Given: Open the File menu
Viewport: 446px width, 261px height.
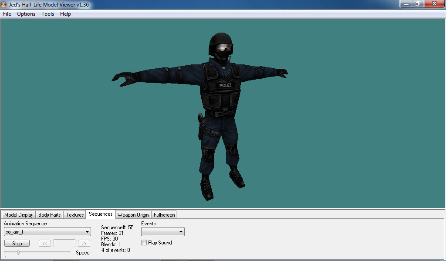Looking at the screenshot, I should click(7, 13).
